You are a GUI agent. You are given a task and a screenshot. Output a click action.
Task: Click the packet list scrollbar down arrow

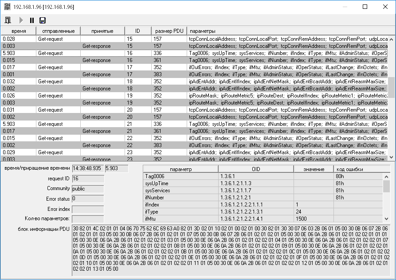[x=391, y=157]
